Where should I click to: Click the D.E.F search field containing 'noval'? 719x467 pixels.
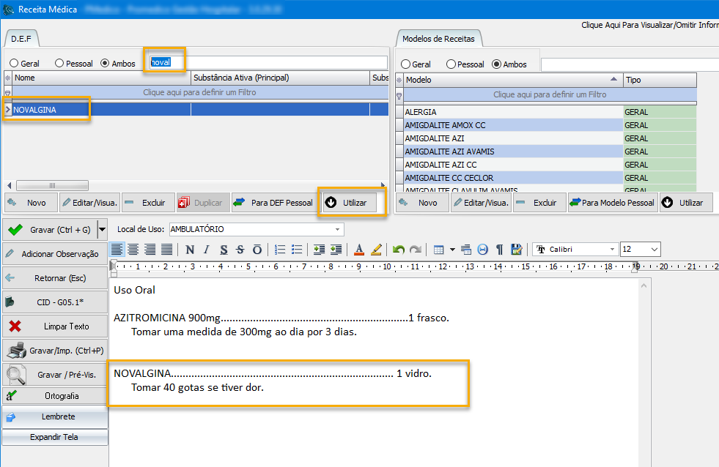coord(268,62)
